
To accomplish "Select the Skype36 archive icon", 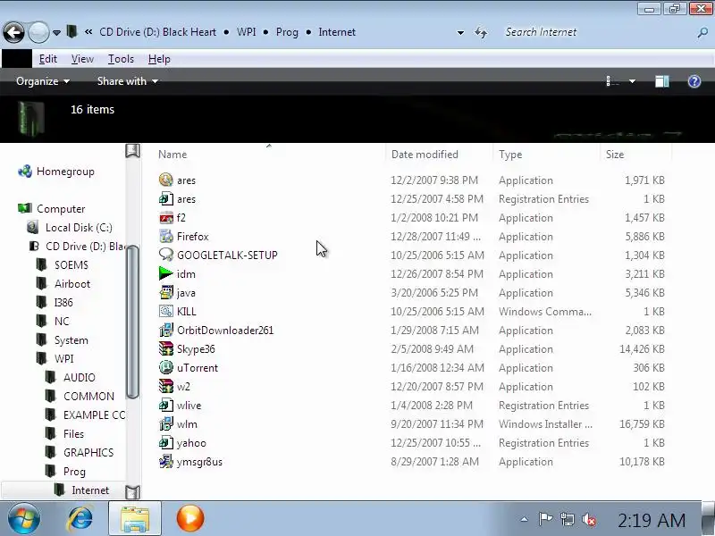I will [x=166, y=348].
